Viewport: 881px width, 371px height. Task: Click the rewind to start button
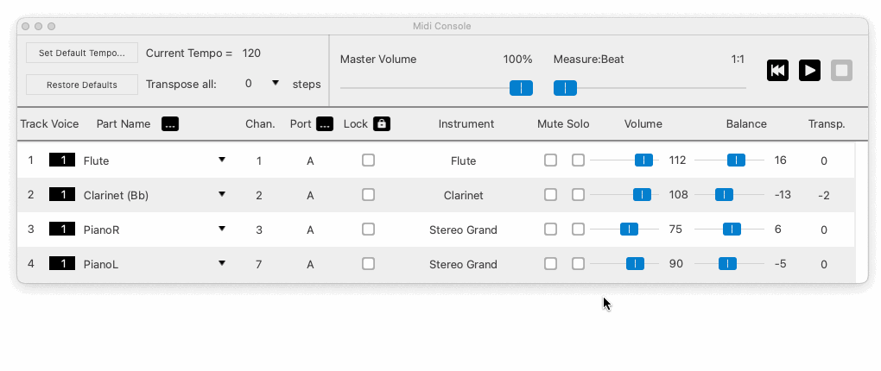tap(777, 71)
